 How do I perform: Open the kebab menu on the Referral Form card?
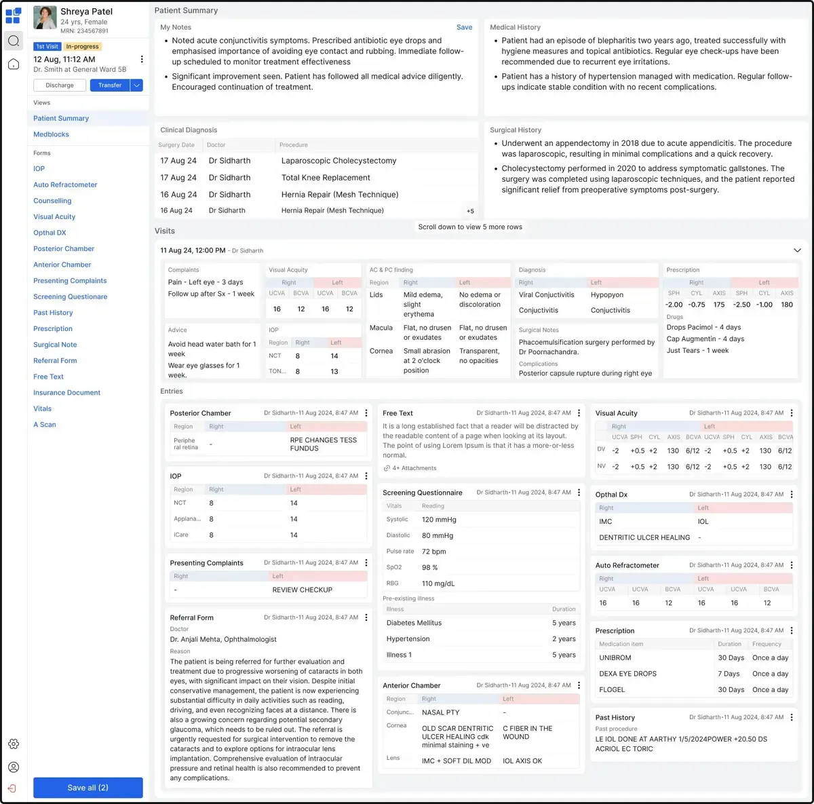tap(366, 617)
